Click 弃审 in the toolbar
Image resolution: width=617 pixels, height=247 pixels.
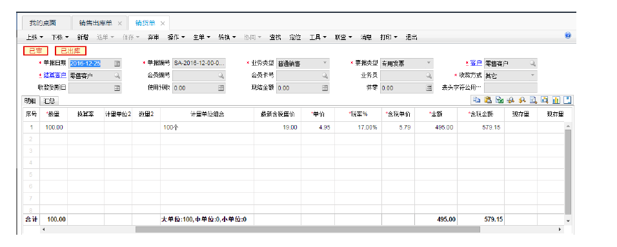[154, 37]
